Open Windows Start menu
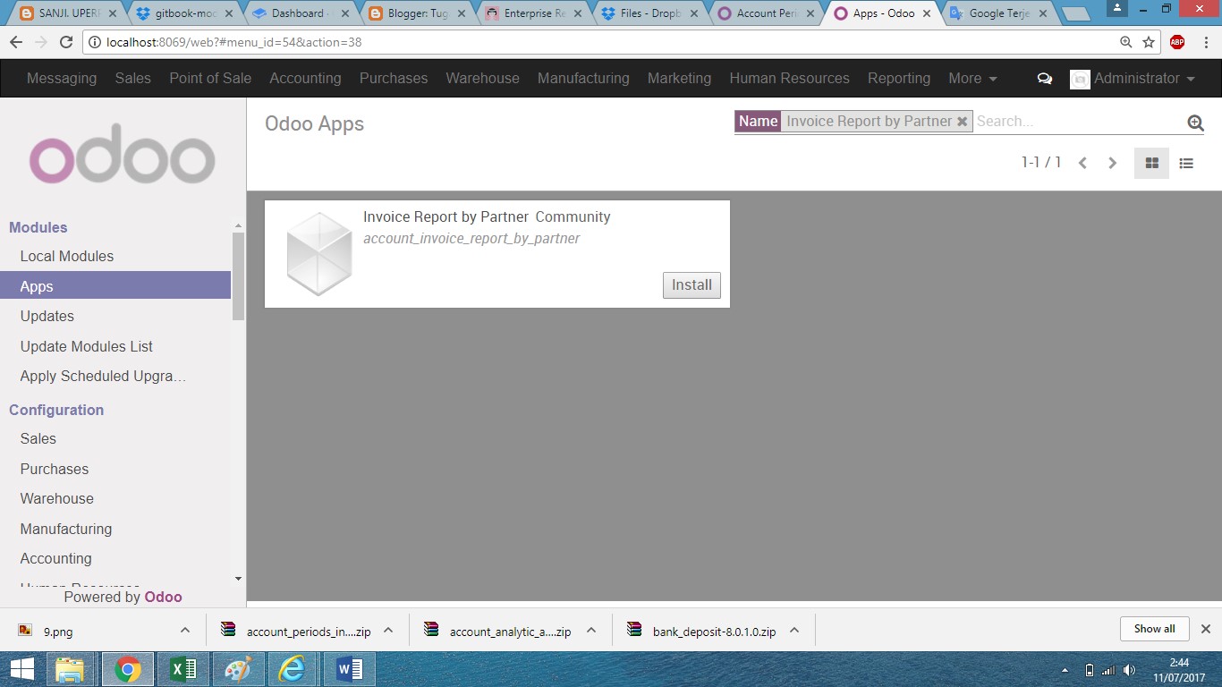Viewport: 1222px width, 687px height. tap(21, 669)
